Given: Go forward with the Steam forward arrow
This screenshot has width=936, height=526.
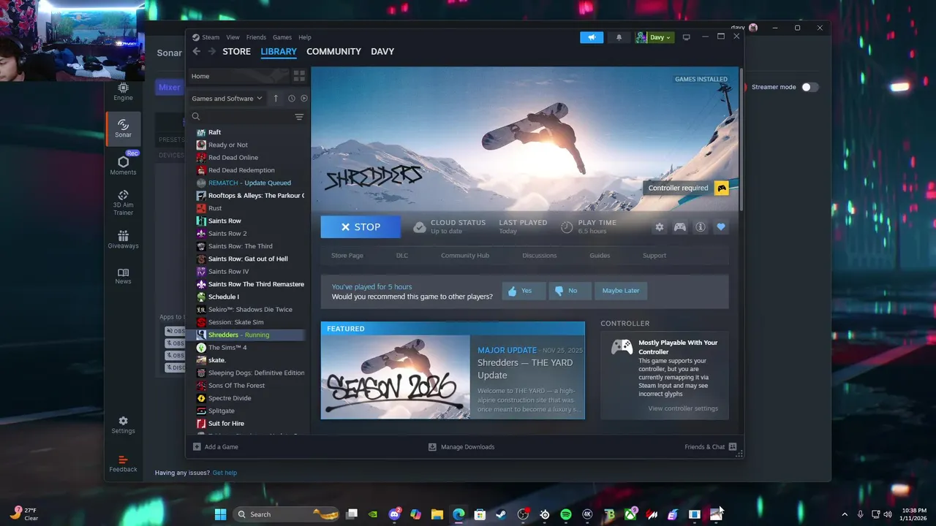Looking at the screenshot, I should click(x=211, y=51).
